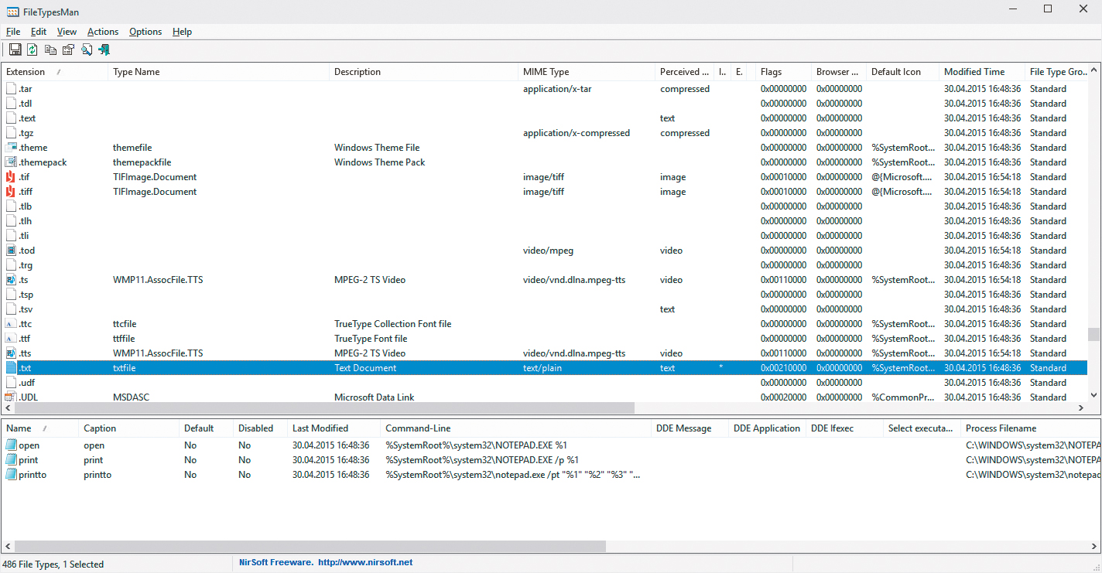Click the Save floppy disk toolbar icon
This screenshot has height=573, width=1102.
pyautogui.click(x=15, y=50)
